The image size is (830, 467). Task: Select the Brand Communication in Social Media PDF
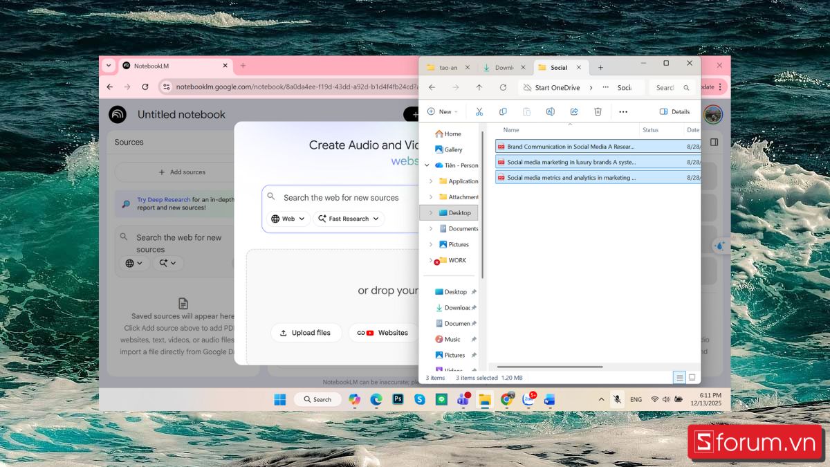point(570,147)
